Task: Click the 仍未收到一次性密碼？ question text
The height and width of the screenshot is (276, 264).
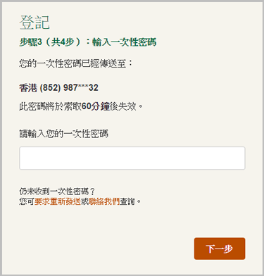Action: pos(57,192)
